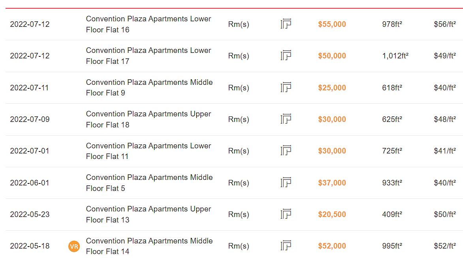The image size is (463, 258).
Task: Open Convention Plaza Apartments Lower Floor Flat 16
Action: [x=149, y=24]
